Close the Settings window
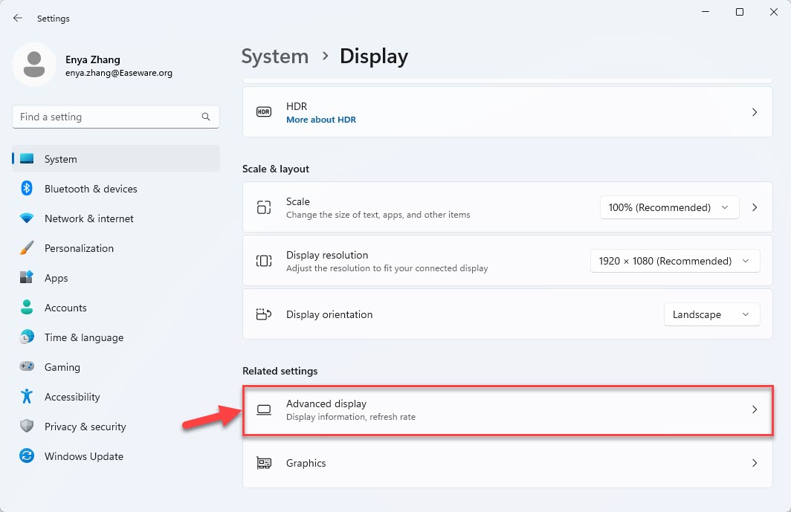This screenshot has width=791, height=512. coord(773,12)
